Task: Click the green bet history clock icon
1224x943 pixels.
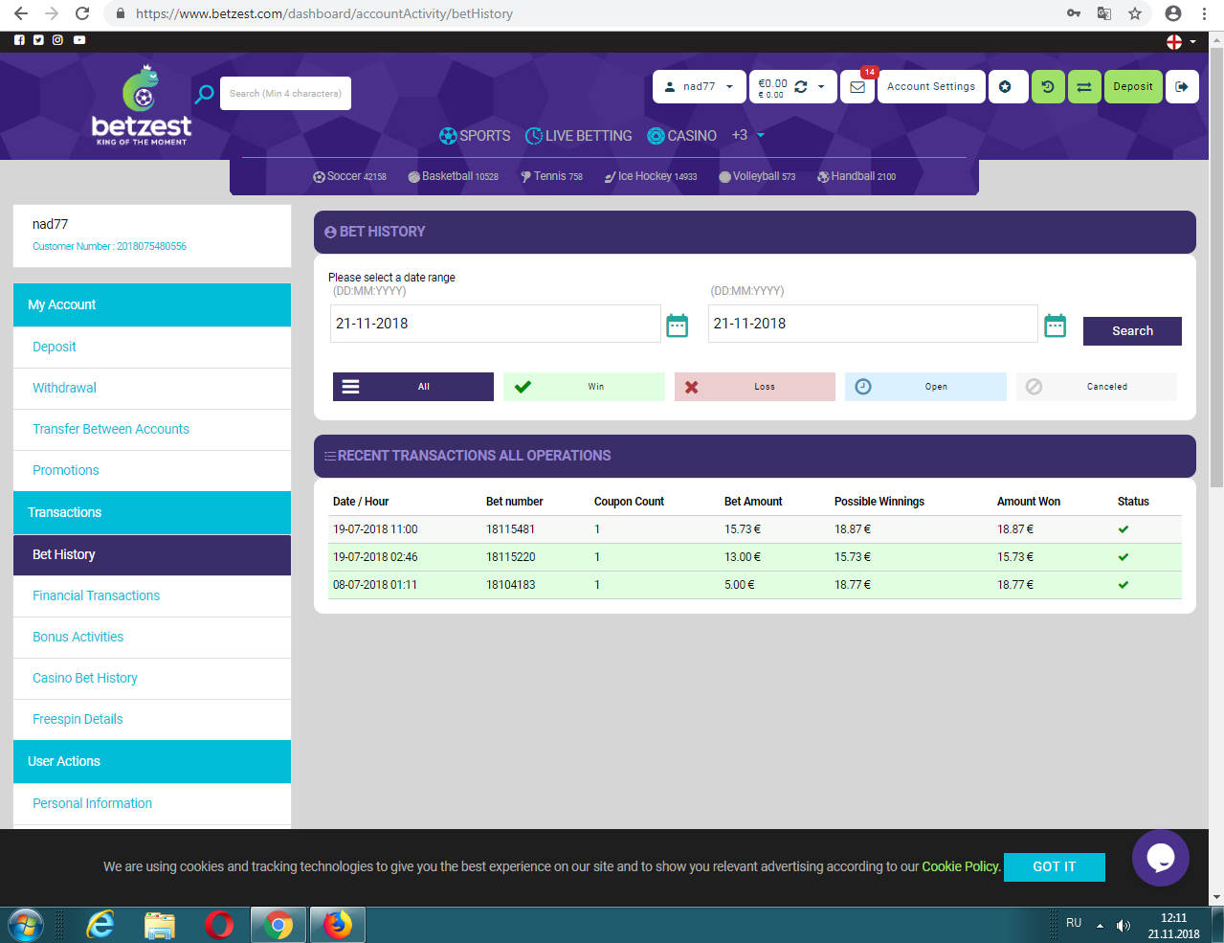Action: coord(1048,87)
